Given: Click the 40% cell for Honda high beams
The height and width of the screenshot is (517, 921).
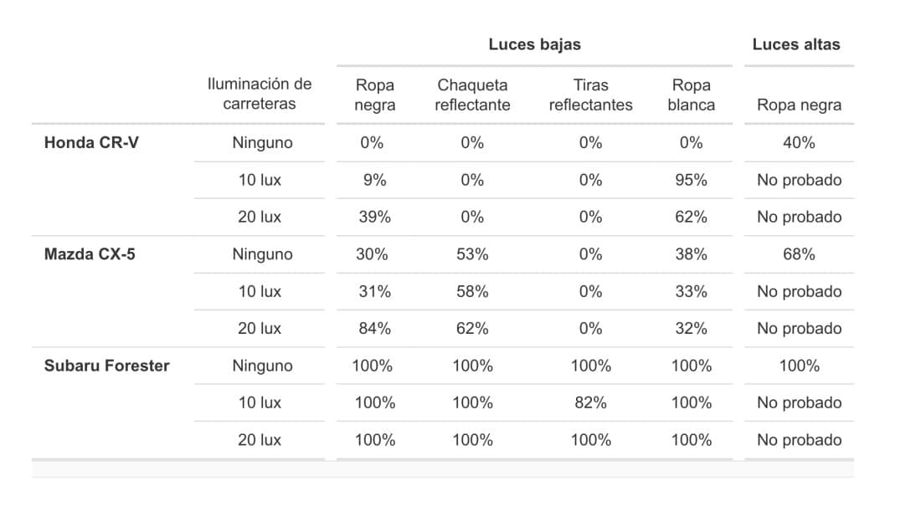Looking at the screenshot, I should [x=799, y=142].
